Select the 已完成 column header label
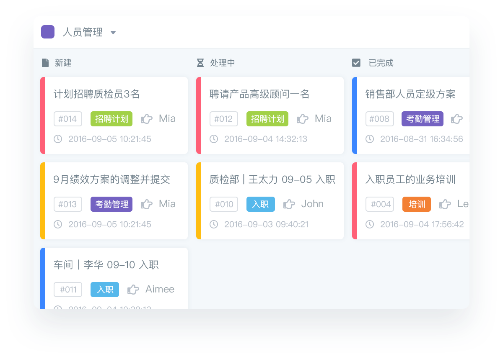The height and width of the screenshot is (359, 503). [381, 63]
